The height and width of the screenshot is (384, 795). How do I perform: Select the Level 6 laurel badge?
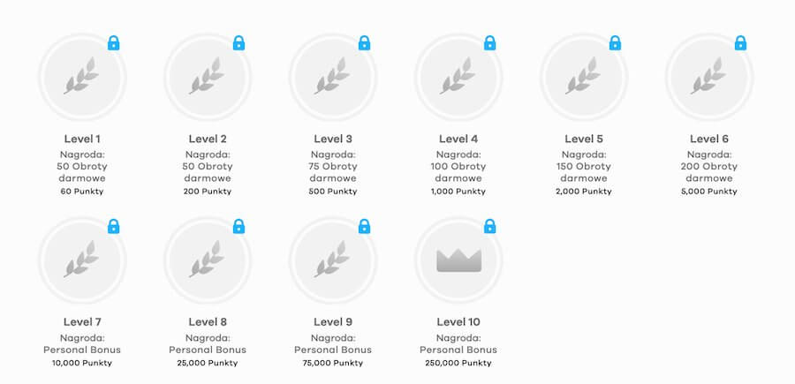(x=709, y=77)
